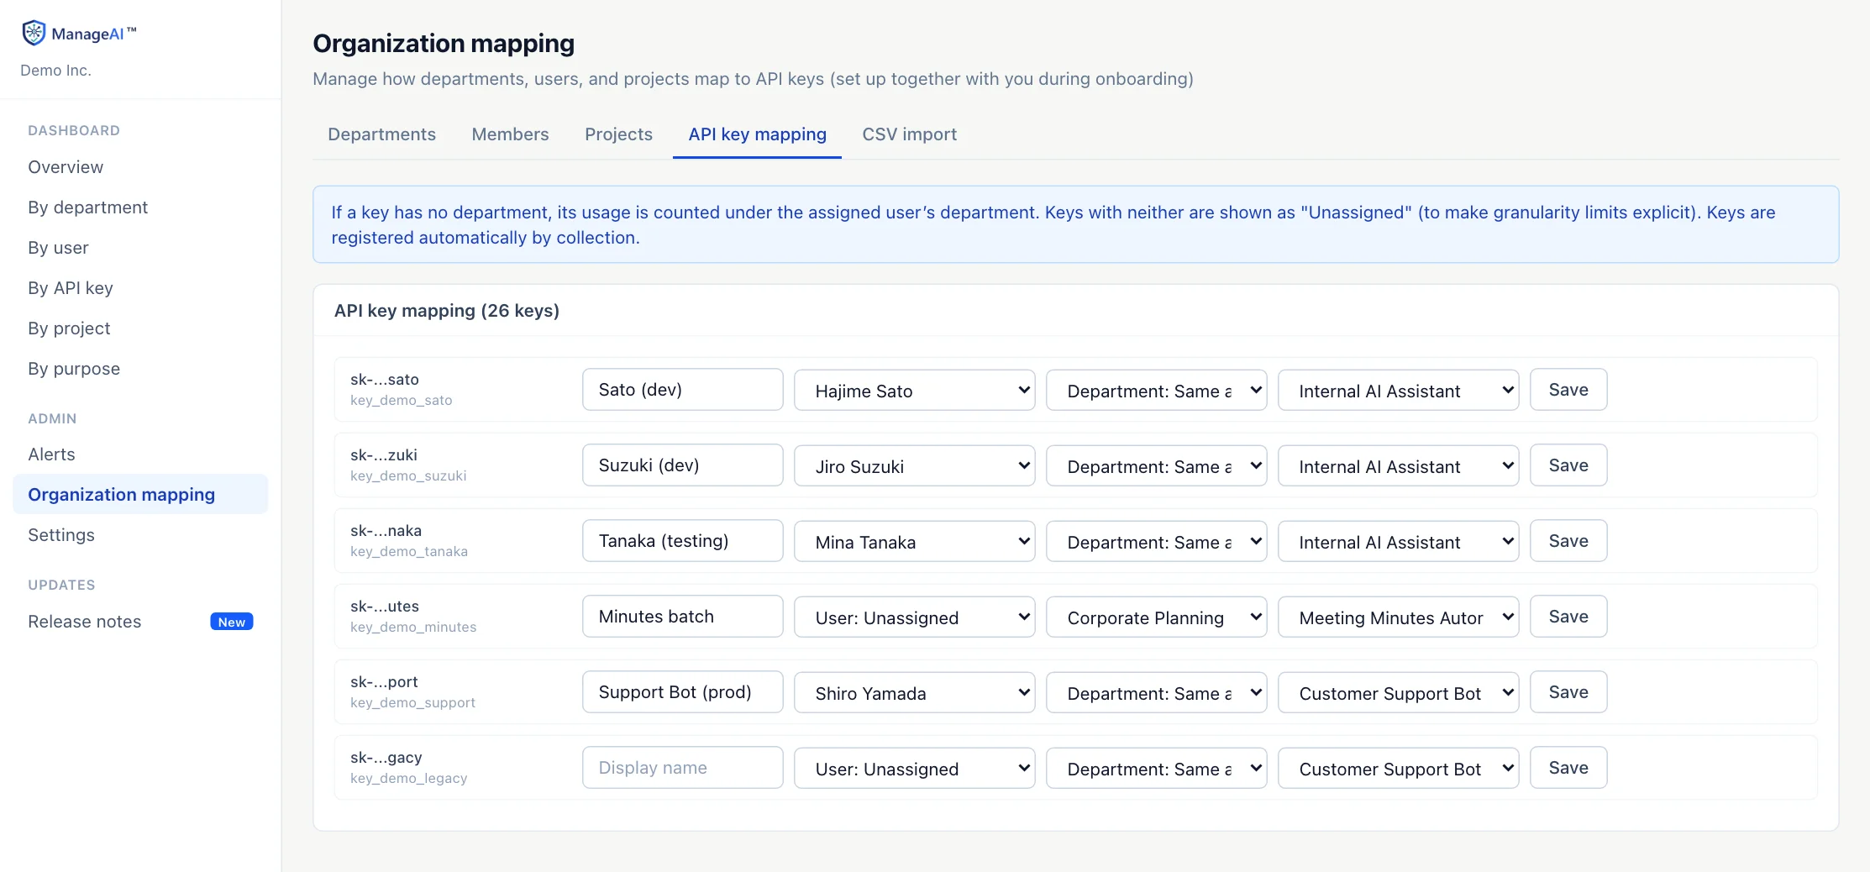
Task: Click the ManageAI shield logo icon
Action: click(34, 33)
